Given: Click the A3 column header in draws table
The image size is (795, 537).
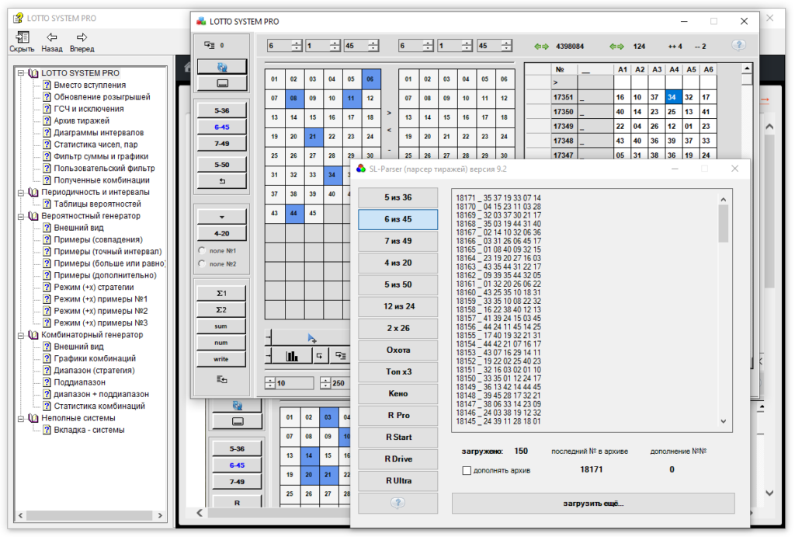Looking at the screenshot, I should pyautogui.click(x=657, y=69).
